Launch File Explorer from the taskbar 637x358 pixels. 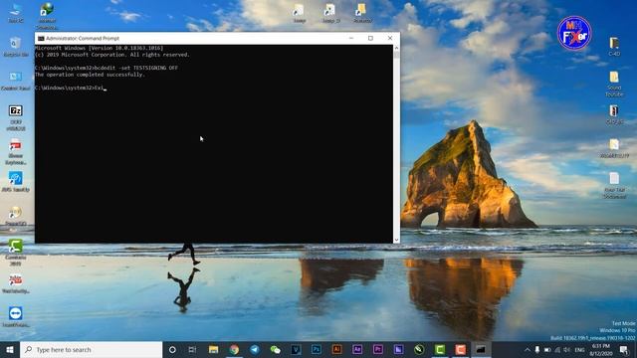[x=213, y=349]
